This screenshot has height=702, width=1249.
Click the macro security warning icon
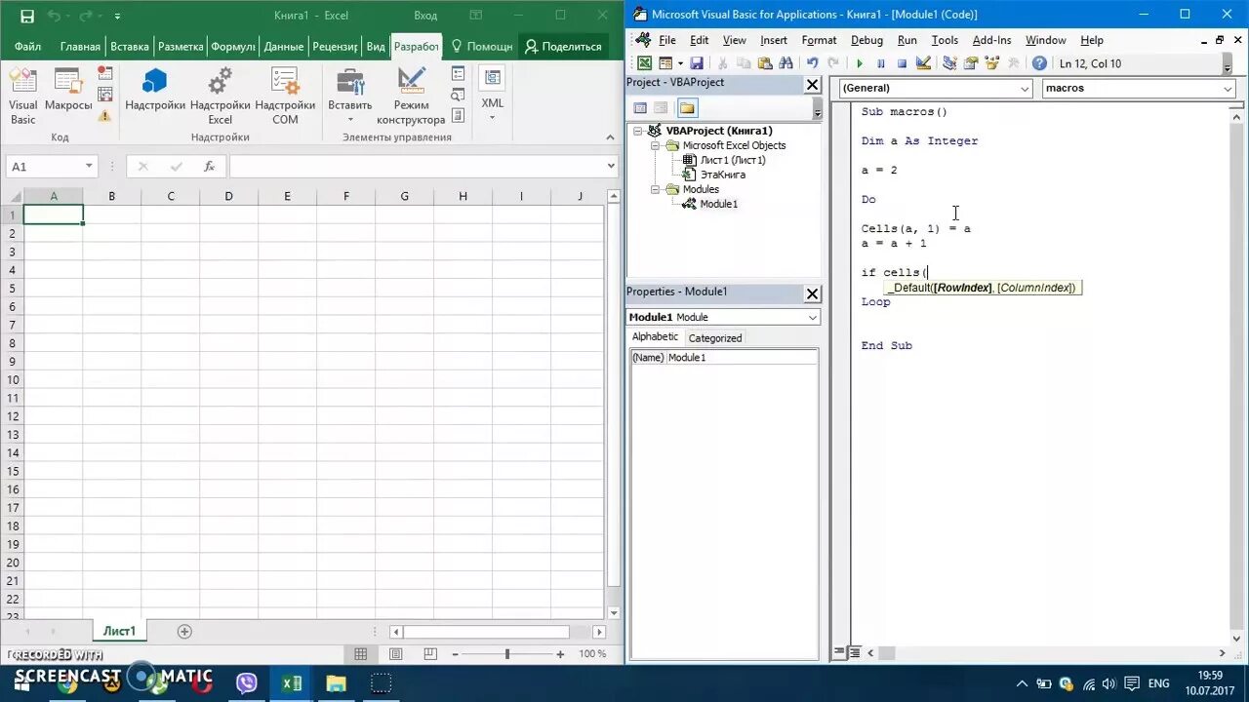(105, 115)
